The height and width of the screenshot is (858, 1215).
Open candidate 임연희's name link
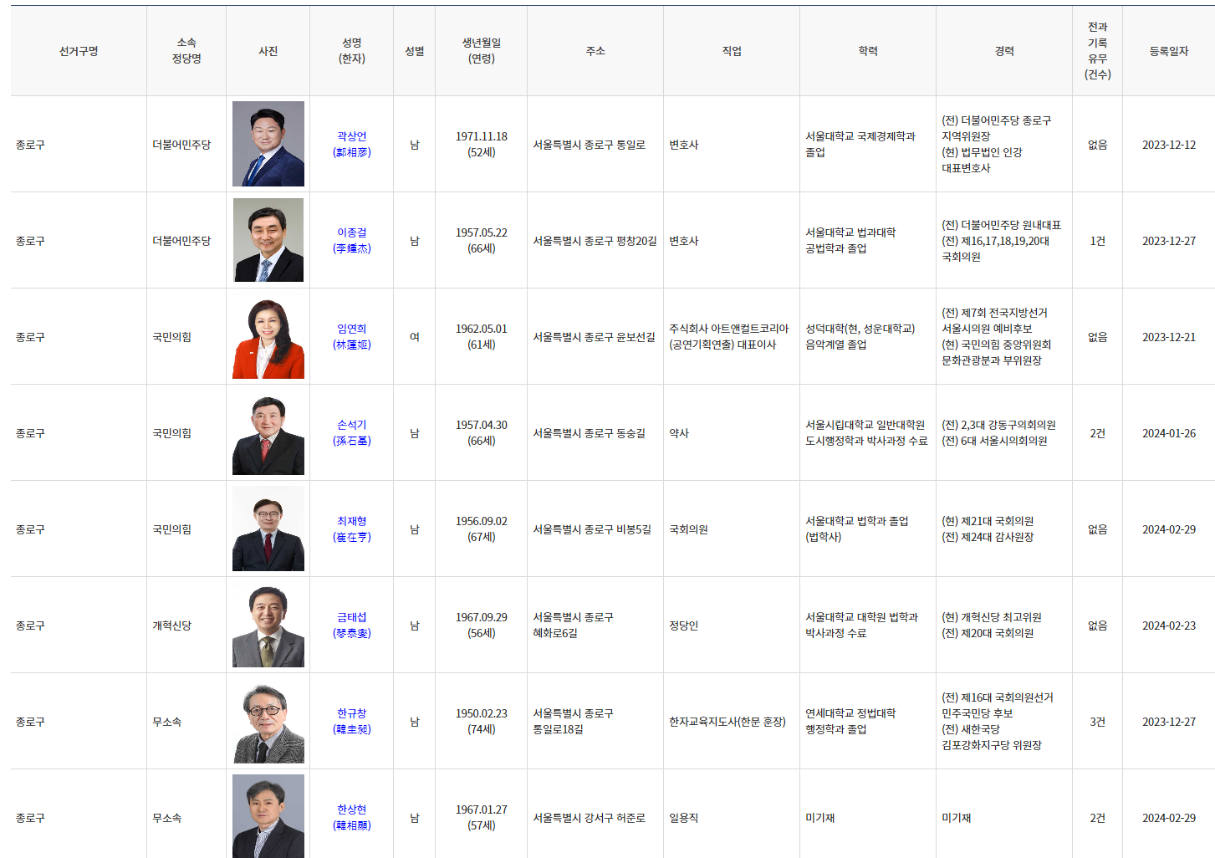tap(351, 336)
